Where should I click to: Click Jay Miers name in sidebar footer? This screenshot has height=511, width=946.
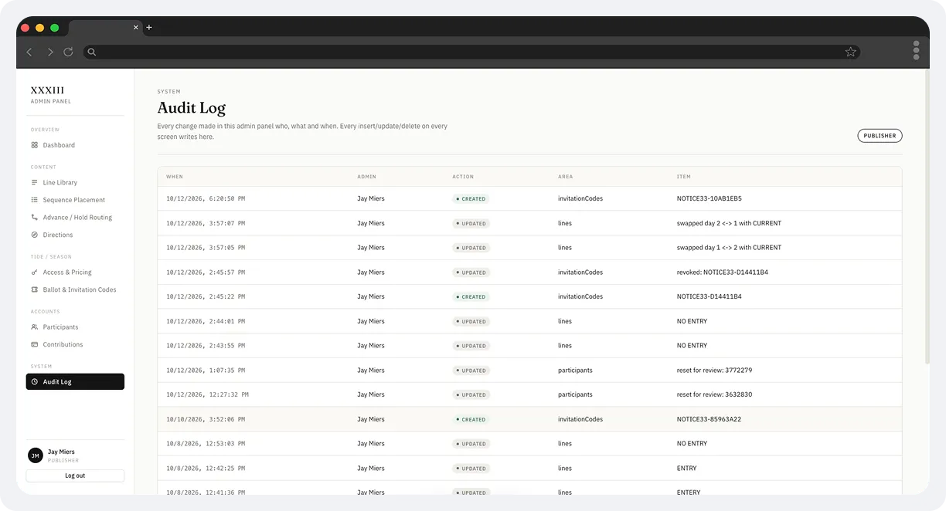coord(61,452)
